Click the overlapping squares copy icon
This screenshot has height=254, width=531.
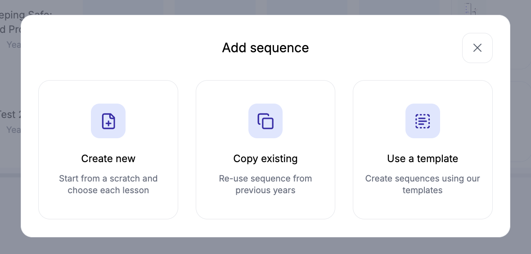tap(265, 121)
